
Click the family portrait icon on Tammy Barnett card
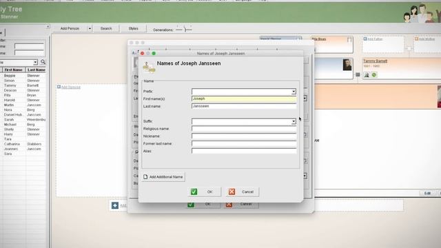[367, 75]
